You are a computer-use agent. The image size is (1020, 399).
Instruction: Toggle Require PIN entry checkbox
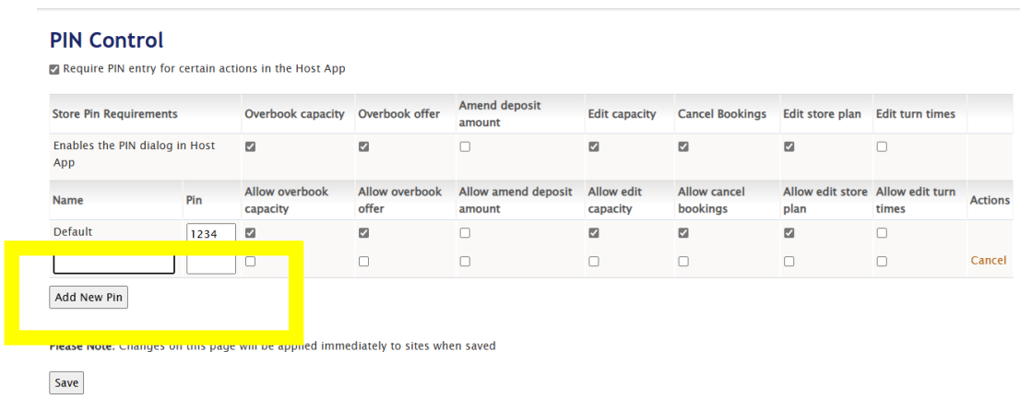54,69
